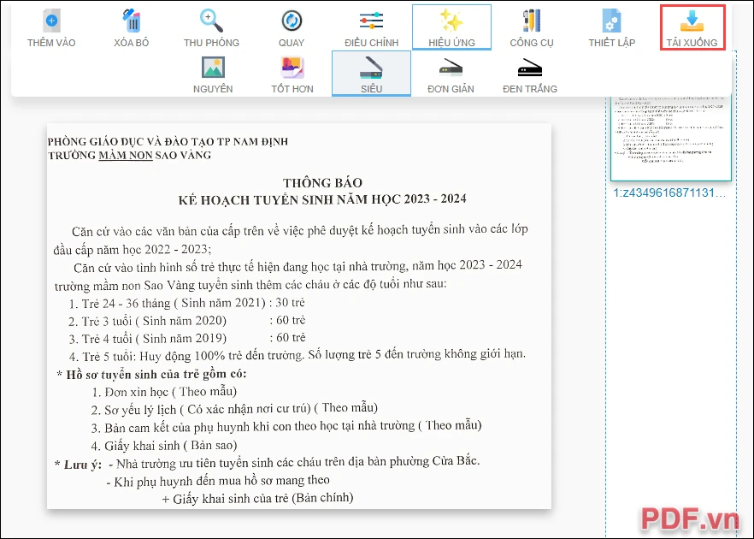Click TẢI XUỐNG download button
The width and height of the screenshot is (754, 539).
coord(692,27)
